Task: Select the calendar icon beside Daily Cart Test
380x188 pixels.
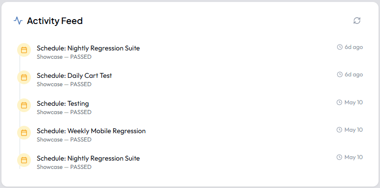Action: [x=24, y=77]
